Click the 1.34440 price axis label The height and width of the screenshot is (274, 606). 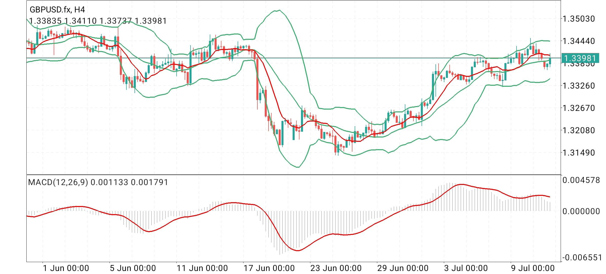click(579, 41)
